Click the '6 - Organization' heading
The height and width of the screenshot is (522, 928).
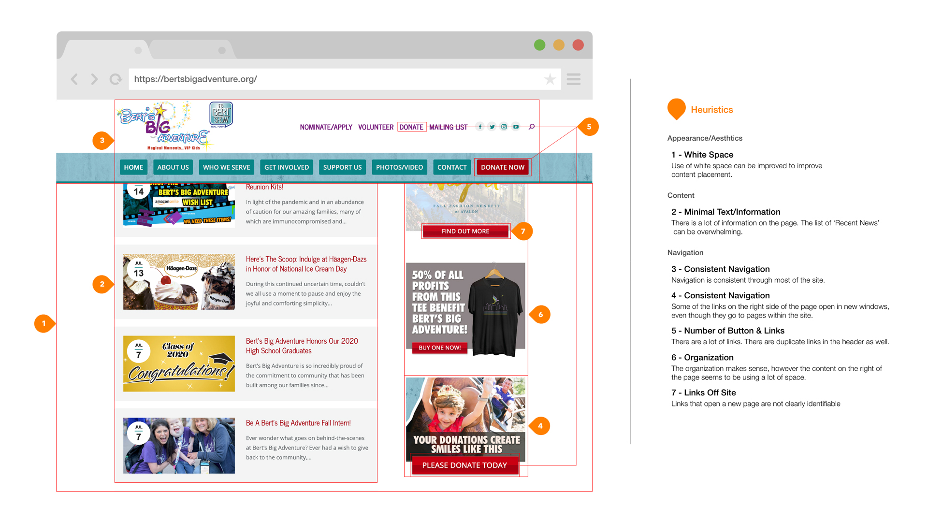(x=702, y=357)
